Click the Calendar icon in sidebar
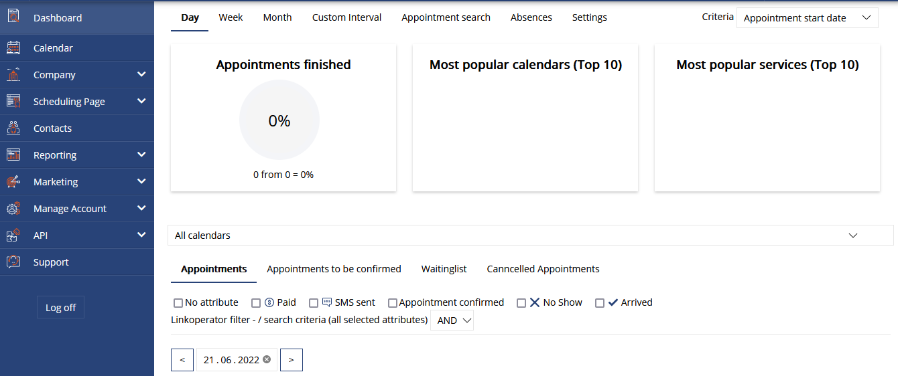The height and width of the screenshot is (376, 898). (13, 48)
